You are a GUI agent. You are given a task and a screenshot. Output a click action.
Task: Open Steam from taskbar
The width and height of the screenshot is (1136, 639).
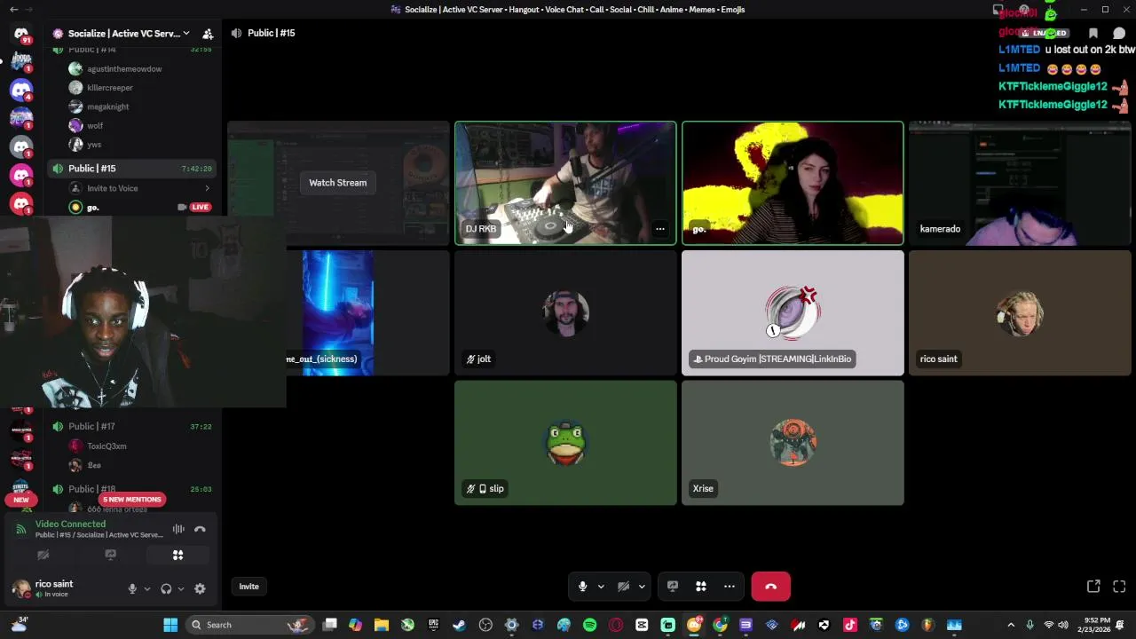point(459,625)
